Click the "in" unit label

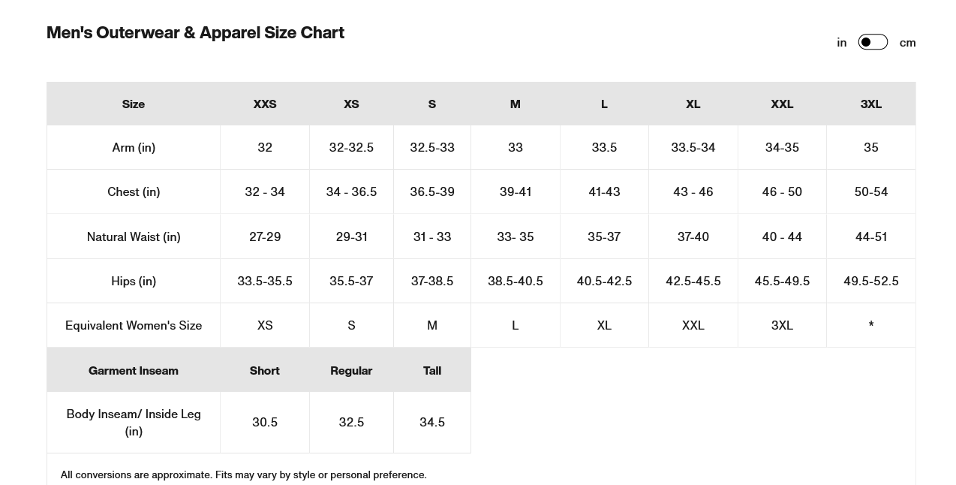pos(842,43)
